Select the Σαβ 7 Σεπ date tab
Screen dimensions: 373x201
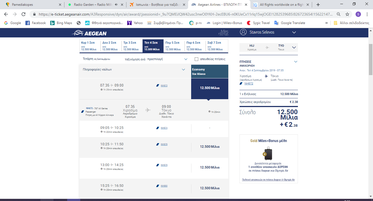tap(217, 46)
